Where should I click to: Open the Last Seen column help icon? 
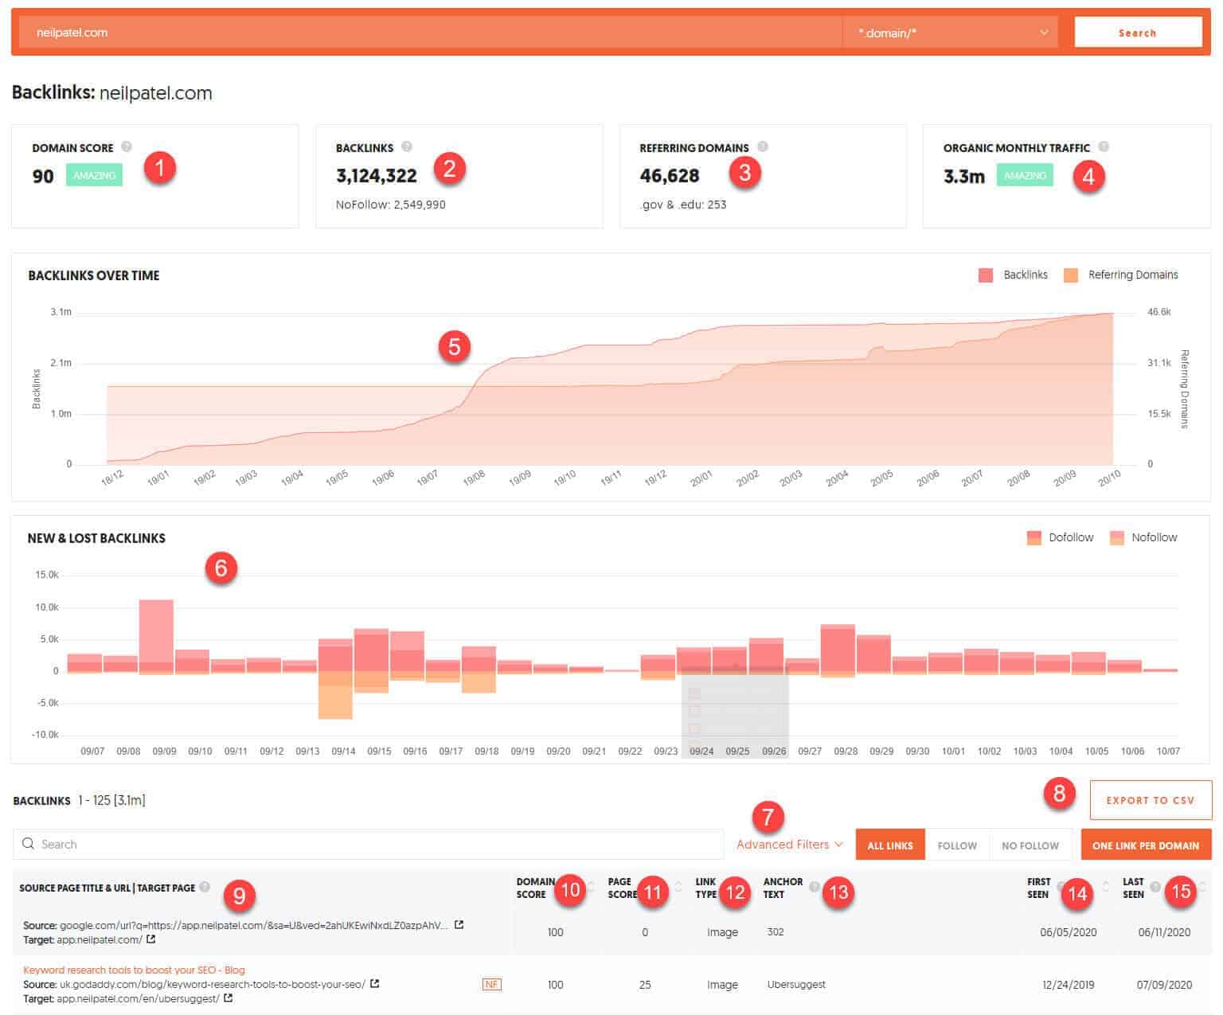click(x=1155, y=886)
